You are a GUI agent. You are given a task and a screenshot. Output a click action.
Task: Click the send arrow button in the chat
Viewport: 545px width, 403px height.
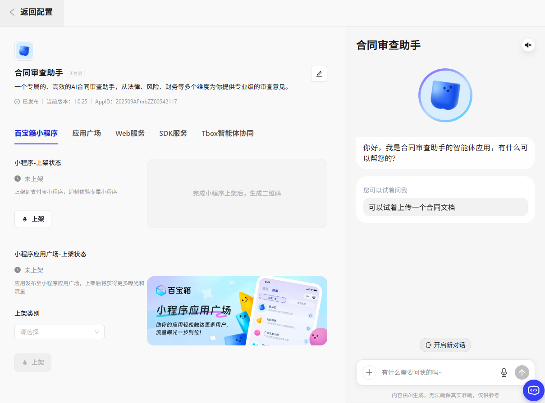[x=522, y=372]
